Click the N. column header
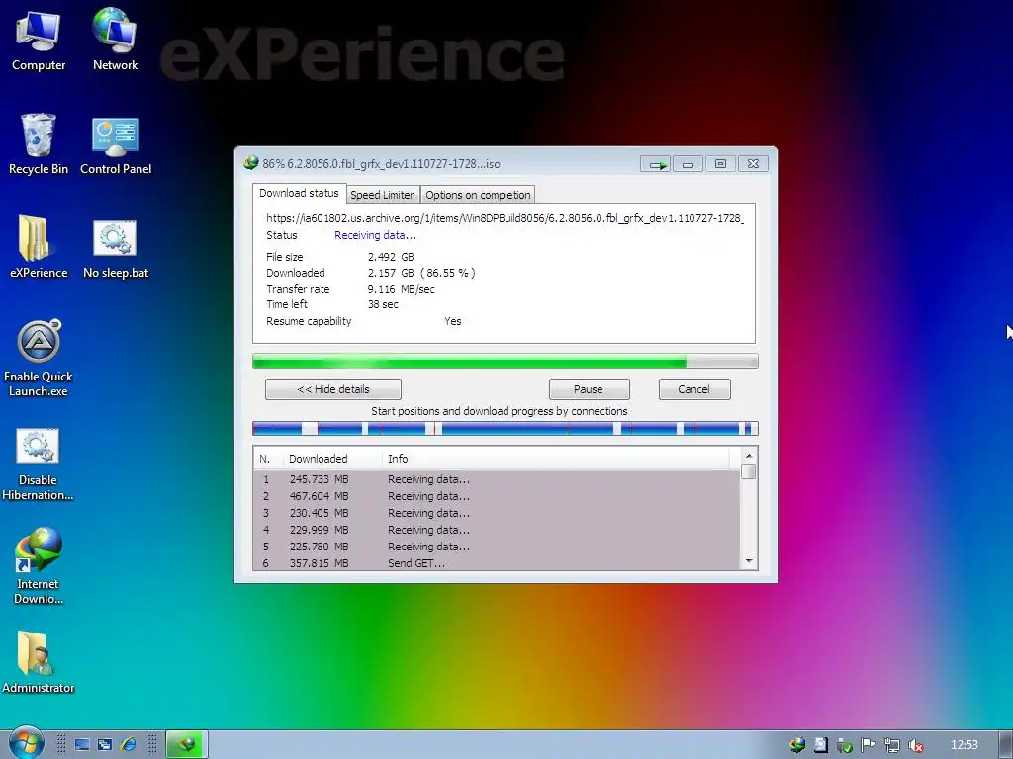 coord(268,459)
